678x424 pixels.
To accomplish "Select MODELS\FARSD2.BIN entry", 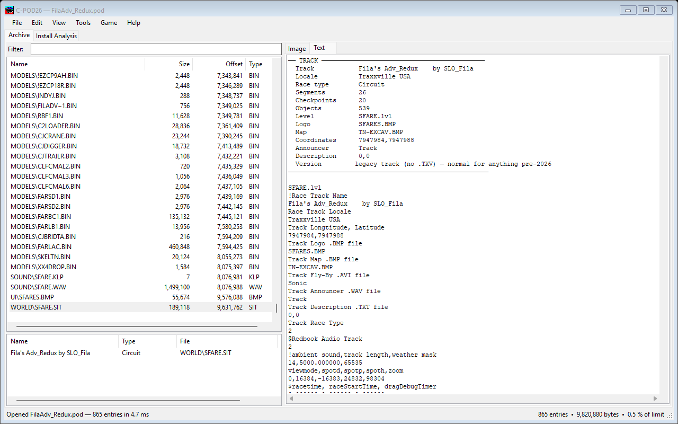I will pos(140,207).
